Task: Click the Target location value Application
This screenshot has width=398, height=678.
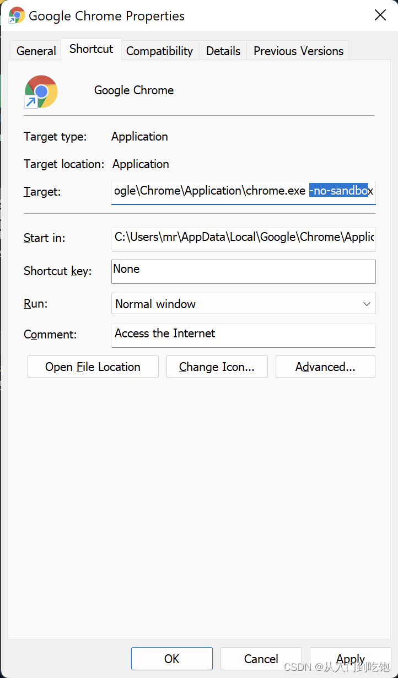Action: [x=141, y=164]
